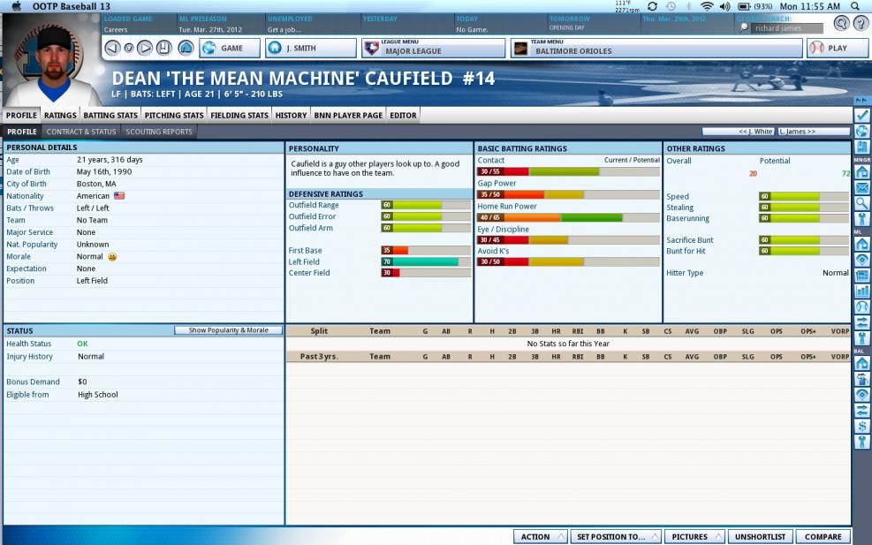Open the ML home icon in sidebar
This screenshot has width=872, height=545.
click(x=862, y=244)
